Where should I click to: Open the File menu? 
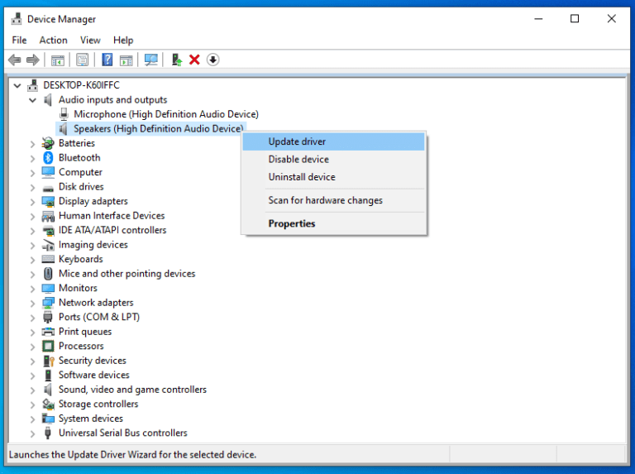click(19, 40)
